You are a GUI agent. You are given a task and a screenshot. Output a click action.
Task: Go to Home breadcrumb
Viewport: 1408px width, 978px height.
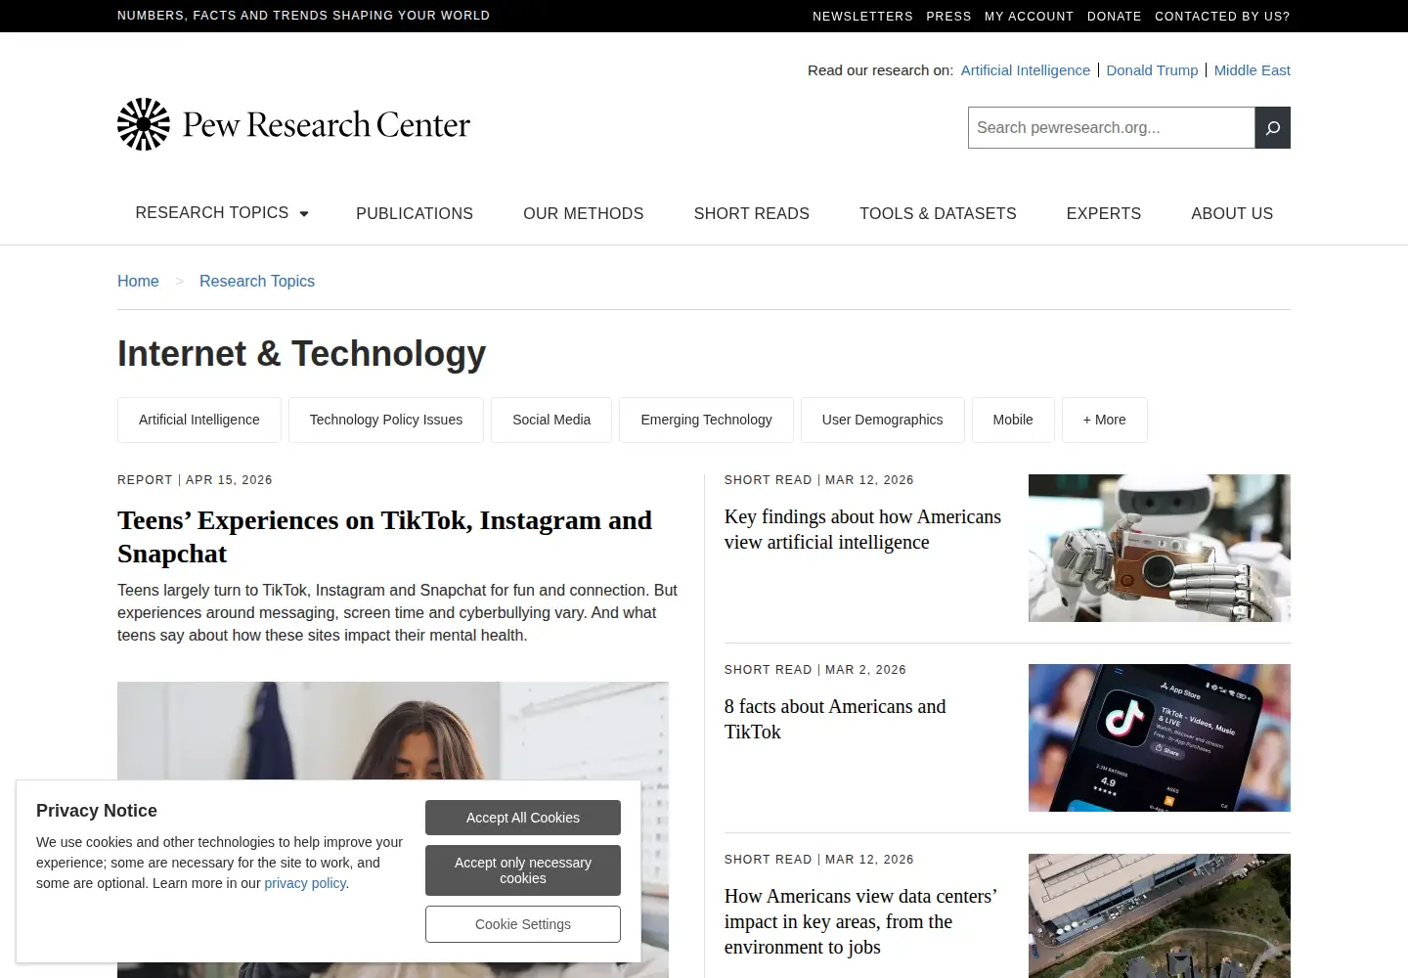point(138,281)
